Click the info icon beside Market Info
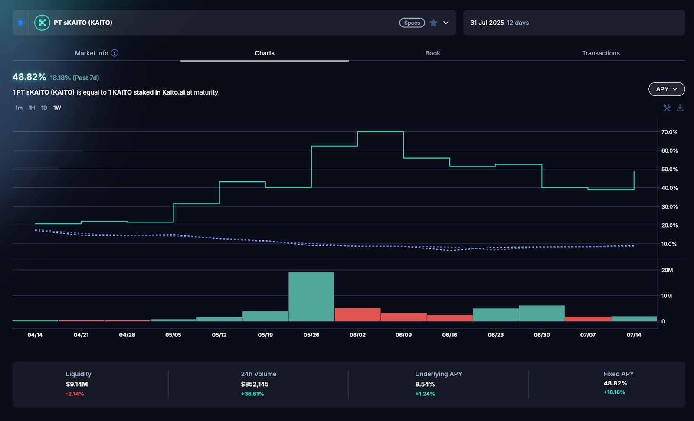The height and width of the screenshot is (421, 694). tap(115, 52)
